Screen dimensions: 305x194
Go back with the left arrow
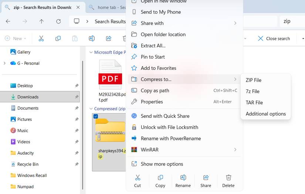(x=8, y=21)
